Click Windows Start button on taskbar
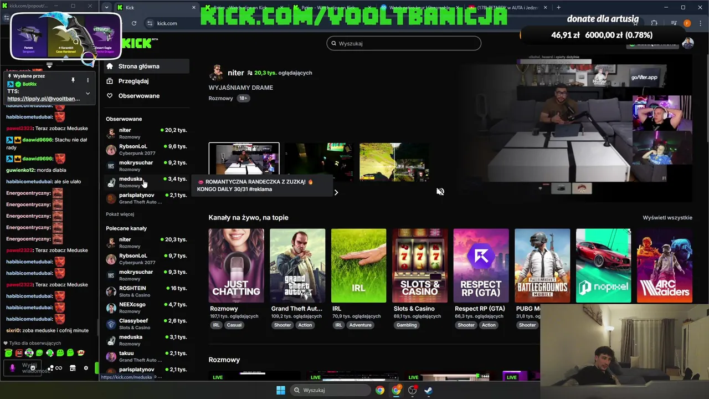This screenshot has width=709, height=399. click(x=281, y=390)
